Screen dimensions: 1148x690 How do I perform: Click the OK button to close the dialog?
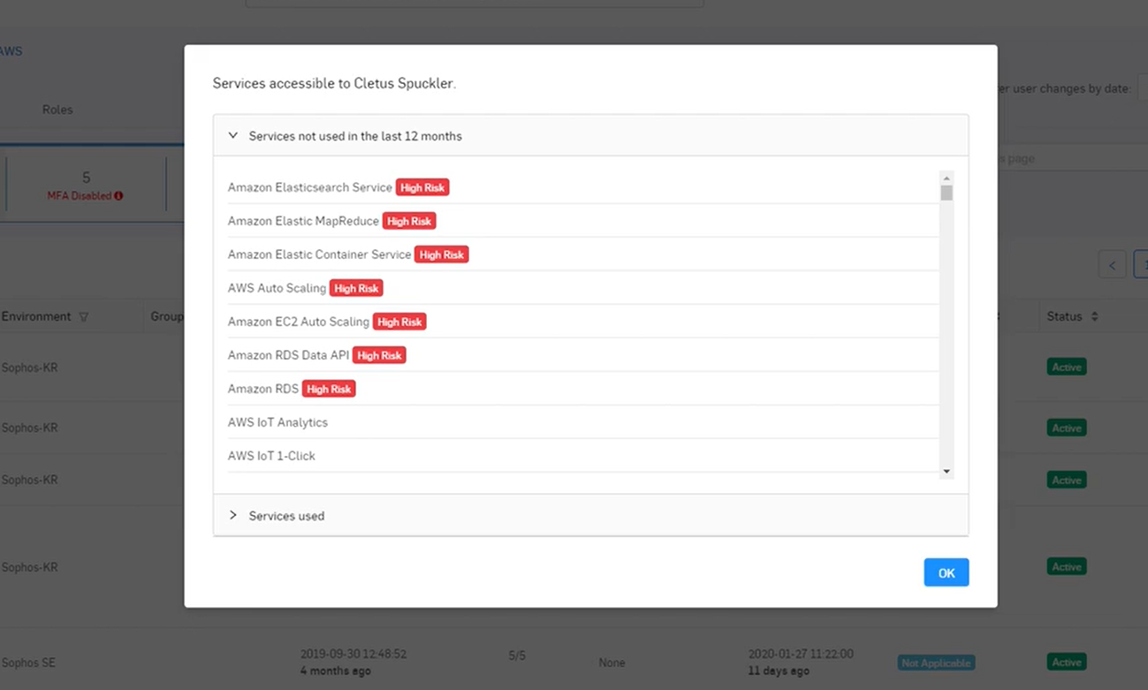tap(946, 572)
